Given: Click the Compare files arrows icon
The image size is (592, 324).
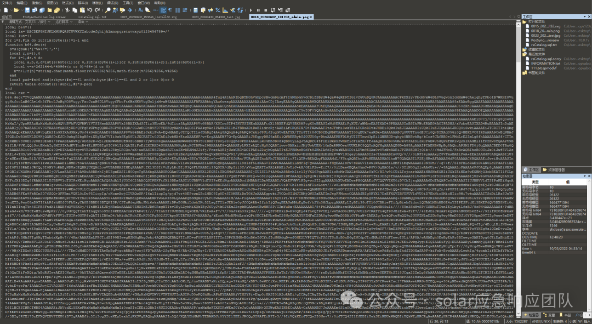Looking at the screenshot, I should tap(210, 10).
